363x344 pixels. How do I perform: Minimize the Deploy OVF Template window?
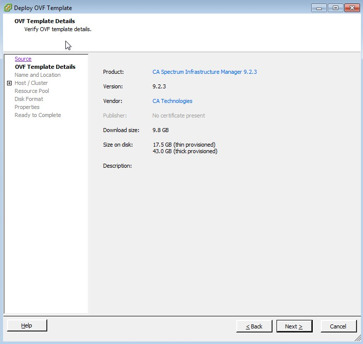tap(319, 8)
